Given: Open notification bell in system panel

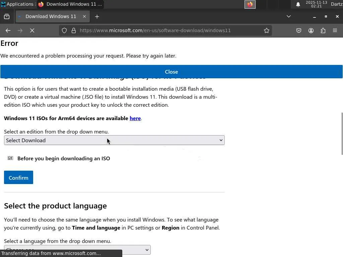Looking at the screenshot, I should tap(298, 4).
